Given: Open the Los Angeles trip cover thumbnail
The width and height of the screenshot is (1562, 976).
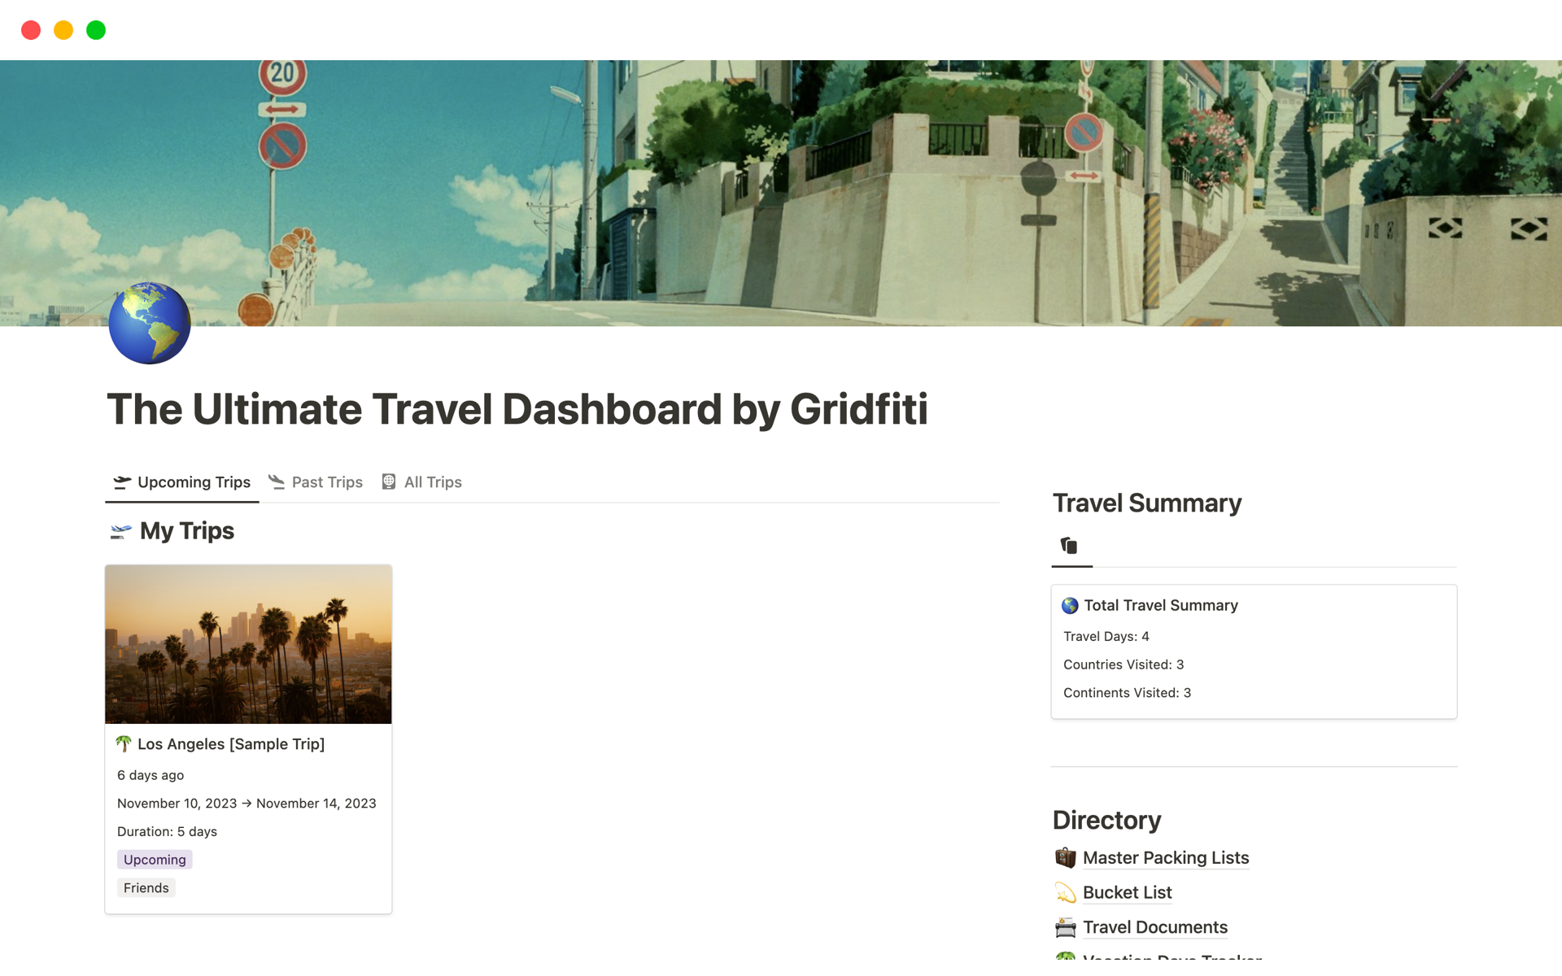Looking at the screenshot, I should pos(248,644).
